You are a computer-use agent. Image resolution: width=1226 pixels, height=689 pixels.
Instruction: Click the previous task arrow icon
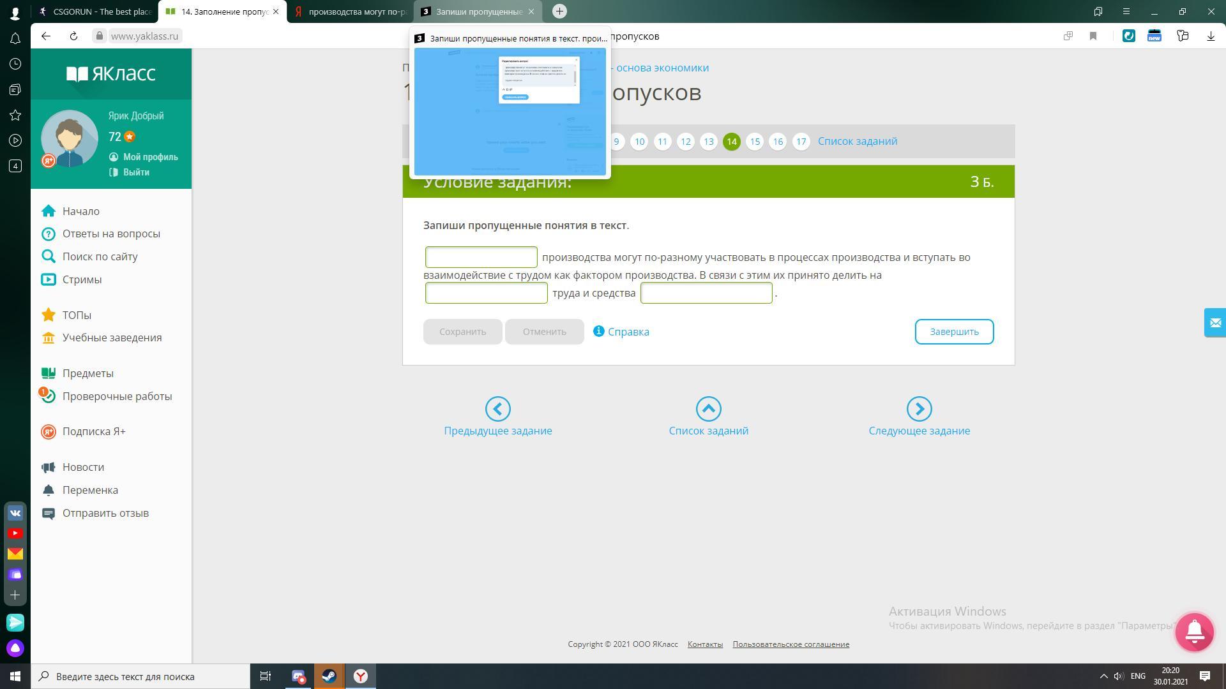tap(497, 409)
